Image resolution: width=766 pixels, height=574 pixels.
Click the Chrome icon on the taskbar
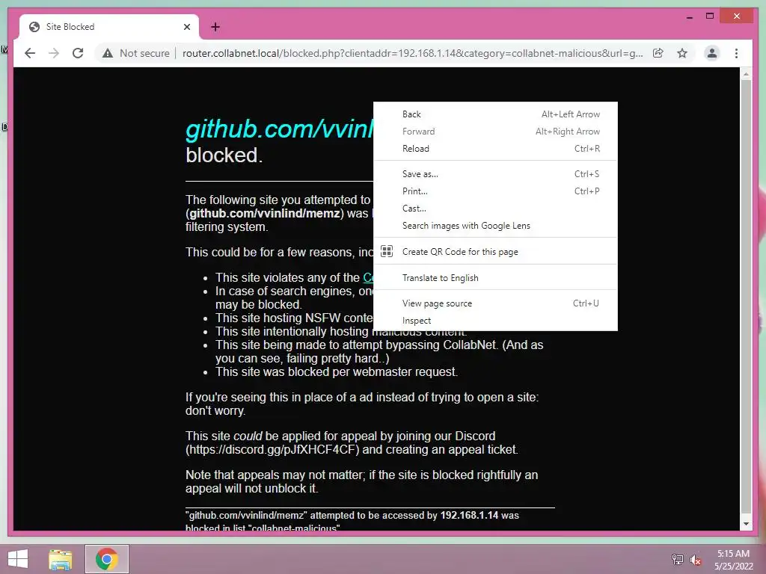point(106,559)
